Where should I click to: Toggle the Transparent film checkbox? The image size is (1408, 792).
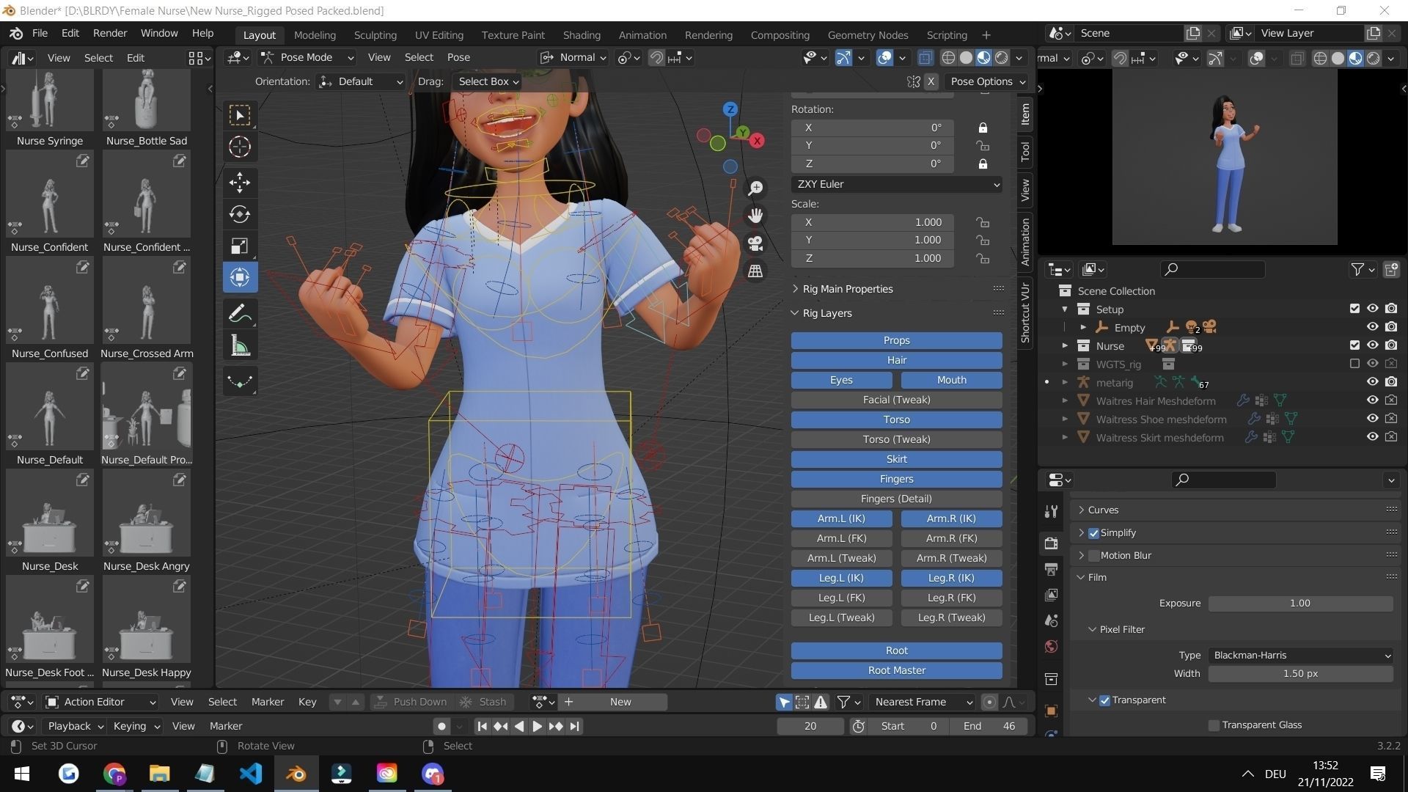(1105, 700)
